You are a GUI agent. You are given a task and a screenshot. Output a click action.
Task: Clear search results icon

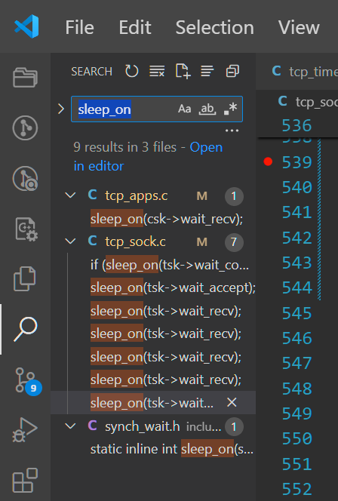tap(157, 71)
